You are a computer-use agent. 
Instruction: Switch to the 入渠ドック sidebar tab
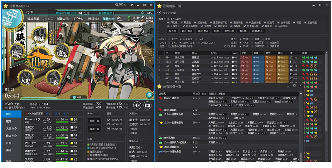pyautogui.click(x=12, y=129)
